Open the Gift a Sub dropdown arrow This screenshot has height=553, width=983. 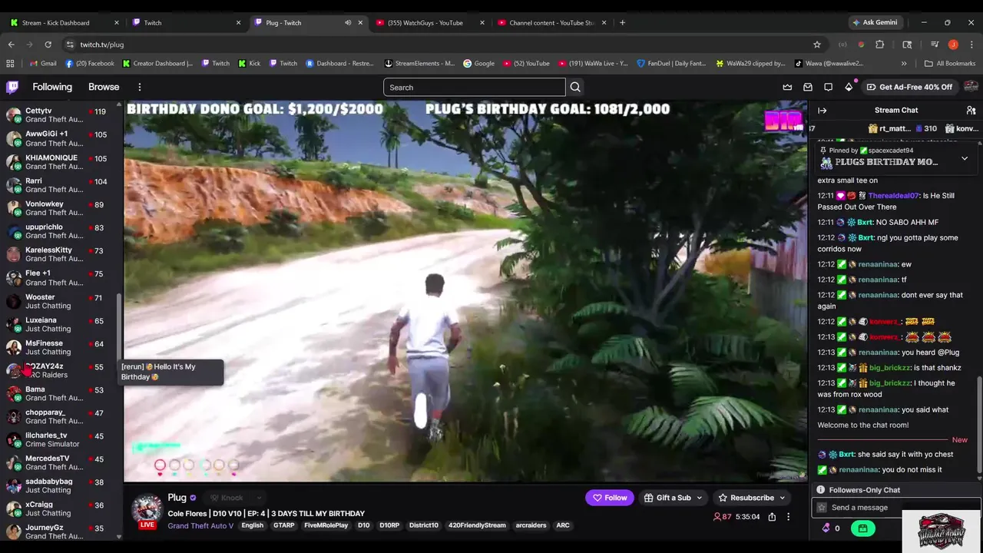point(699,498)
